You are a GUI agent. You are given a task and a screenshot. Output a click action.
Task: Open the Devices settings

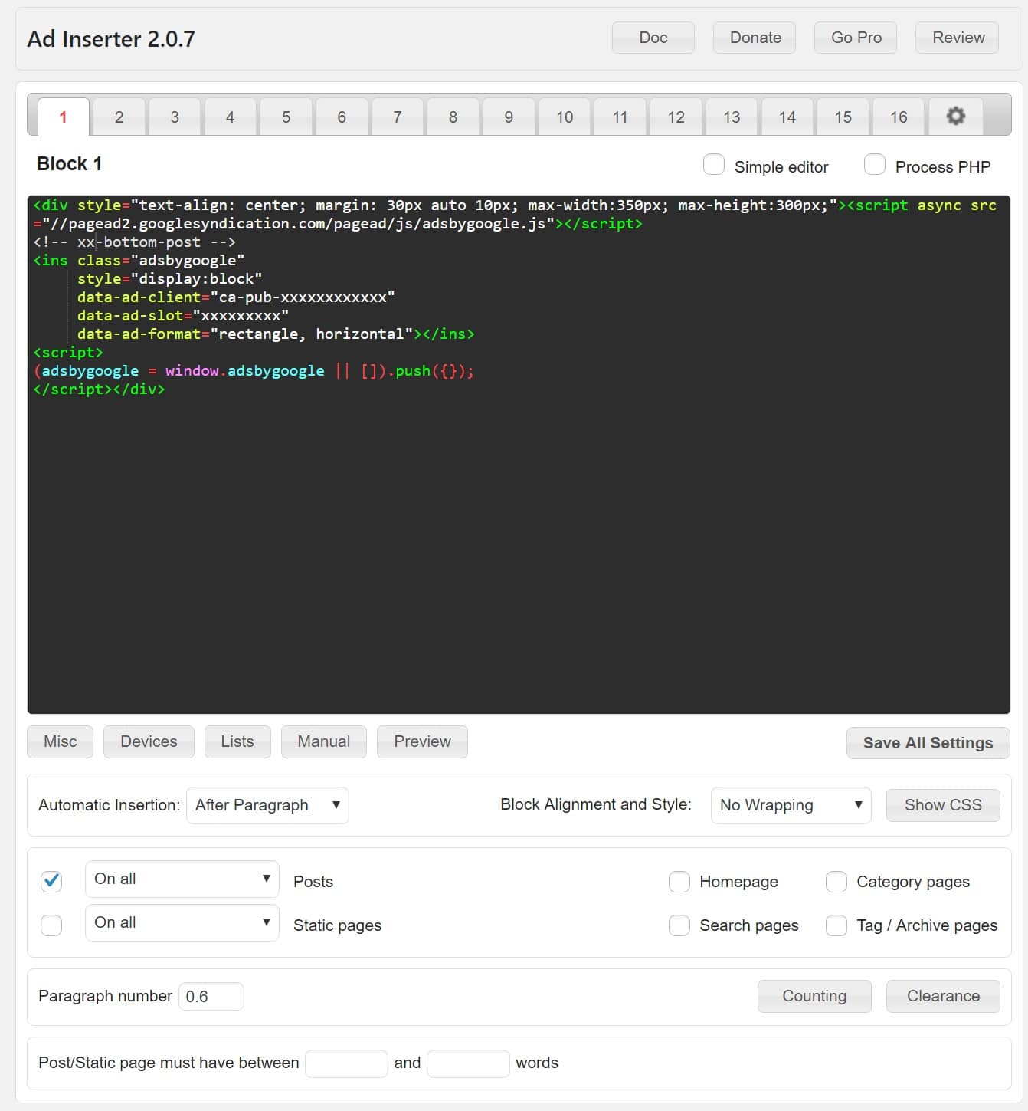pos(148,741)
